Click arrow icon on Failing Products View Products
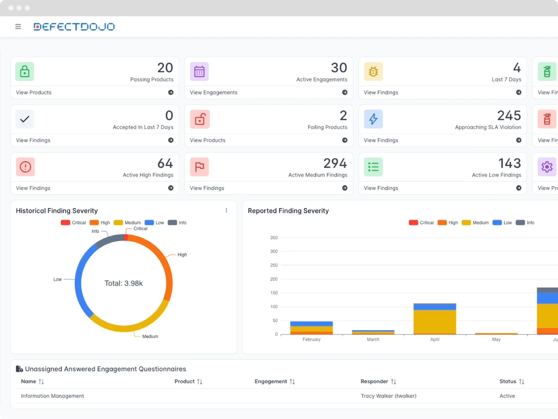 (345, 140)
